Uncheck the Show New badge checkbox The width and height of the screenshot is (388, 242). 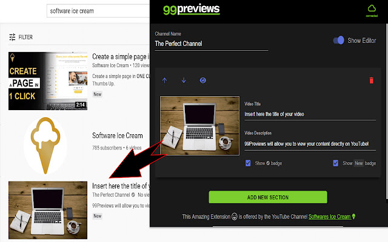click(x=335, y=163)
